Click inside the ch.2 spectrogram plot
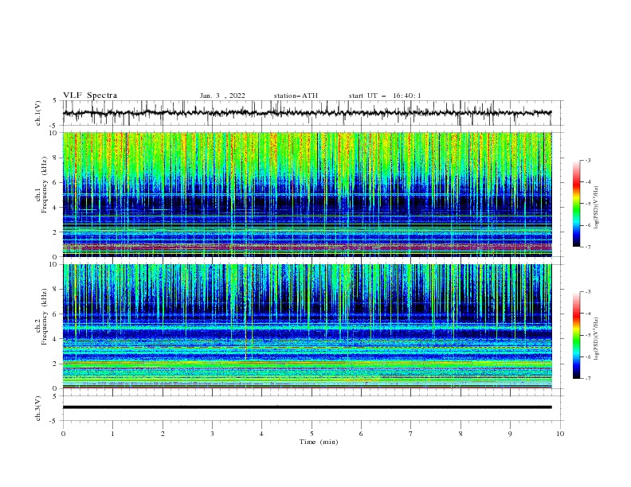This screenshot has width=631, height=487. point(307,326)
